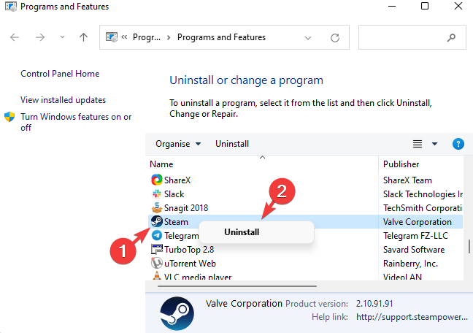Click Programs and Features breadcrumb
Viewport: 473px width, 333px height.
click(221, 37)
